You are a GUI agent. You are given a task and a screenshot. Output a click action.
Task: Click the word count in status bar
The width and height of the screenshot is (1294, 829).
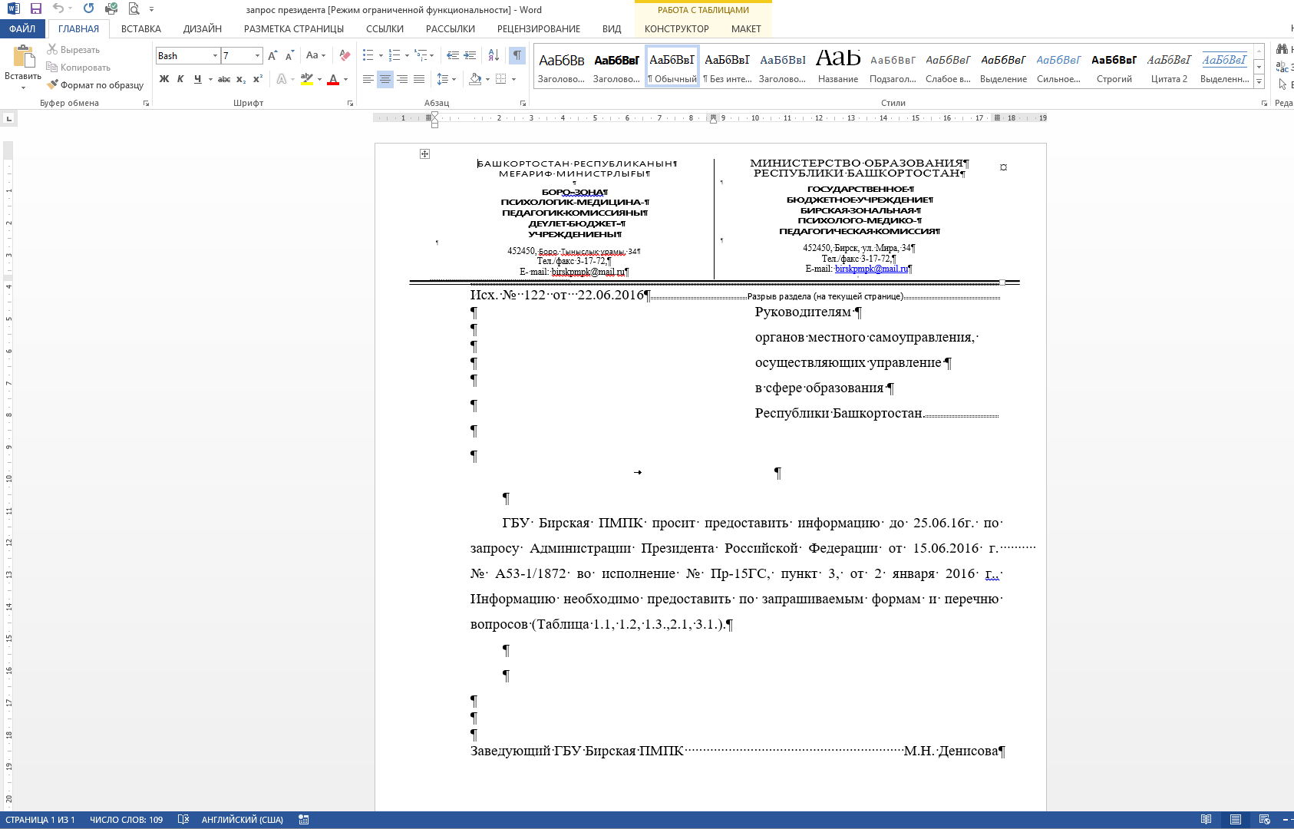127,820
